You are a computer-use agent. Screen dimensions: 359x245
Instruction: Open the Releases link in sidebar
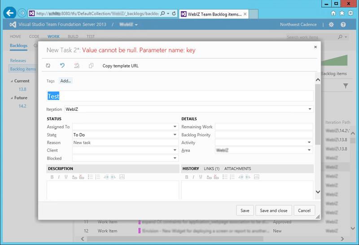point(18,61)
